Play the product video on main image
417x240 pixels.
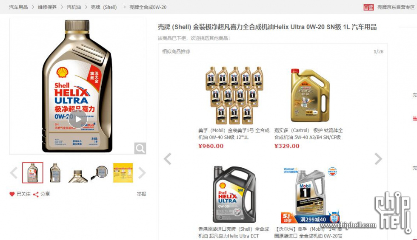tap(77, 119)
